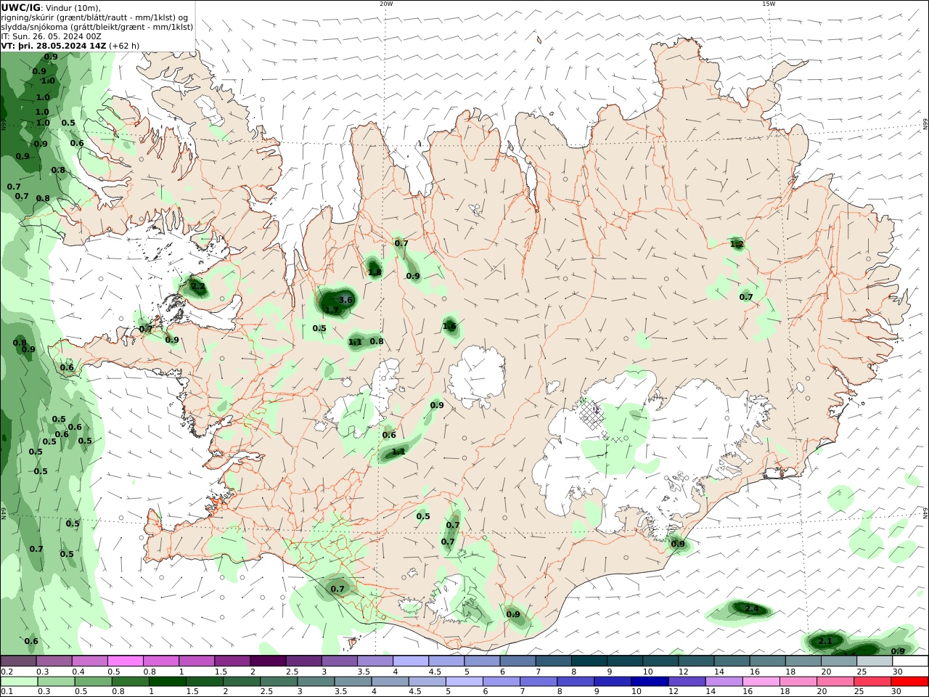Select the darkest purple 2 mm snow swatch

tap(268, 661)
